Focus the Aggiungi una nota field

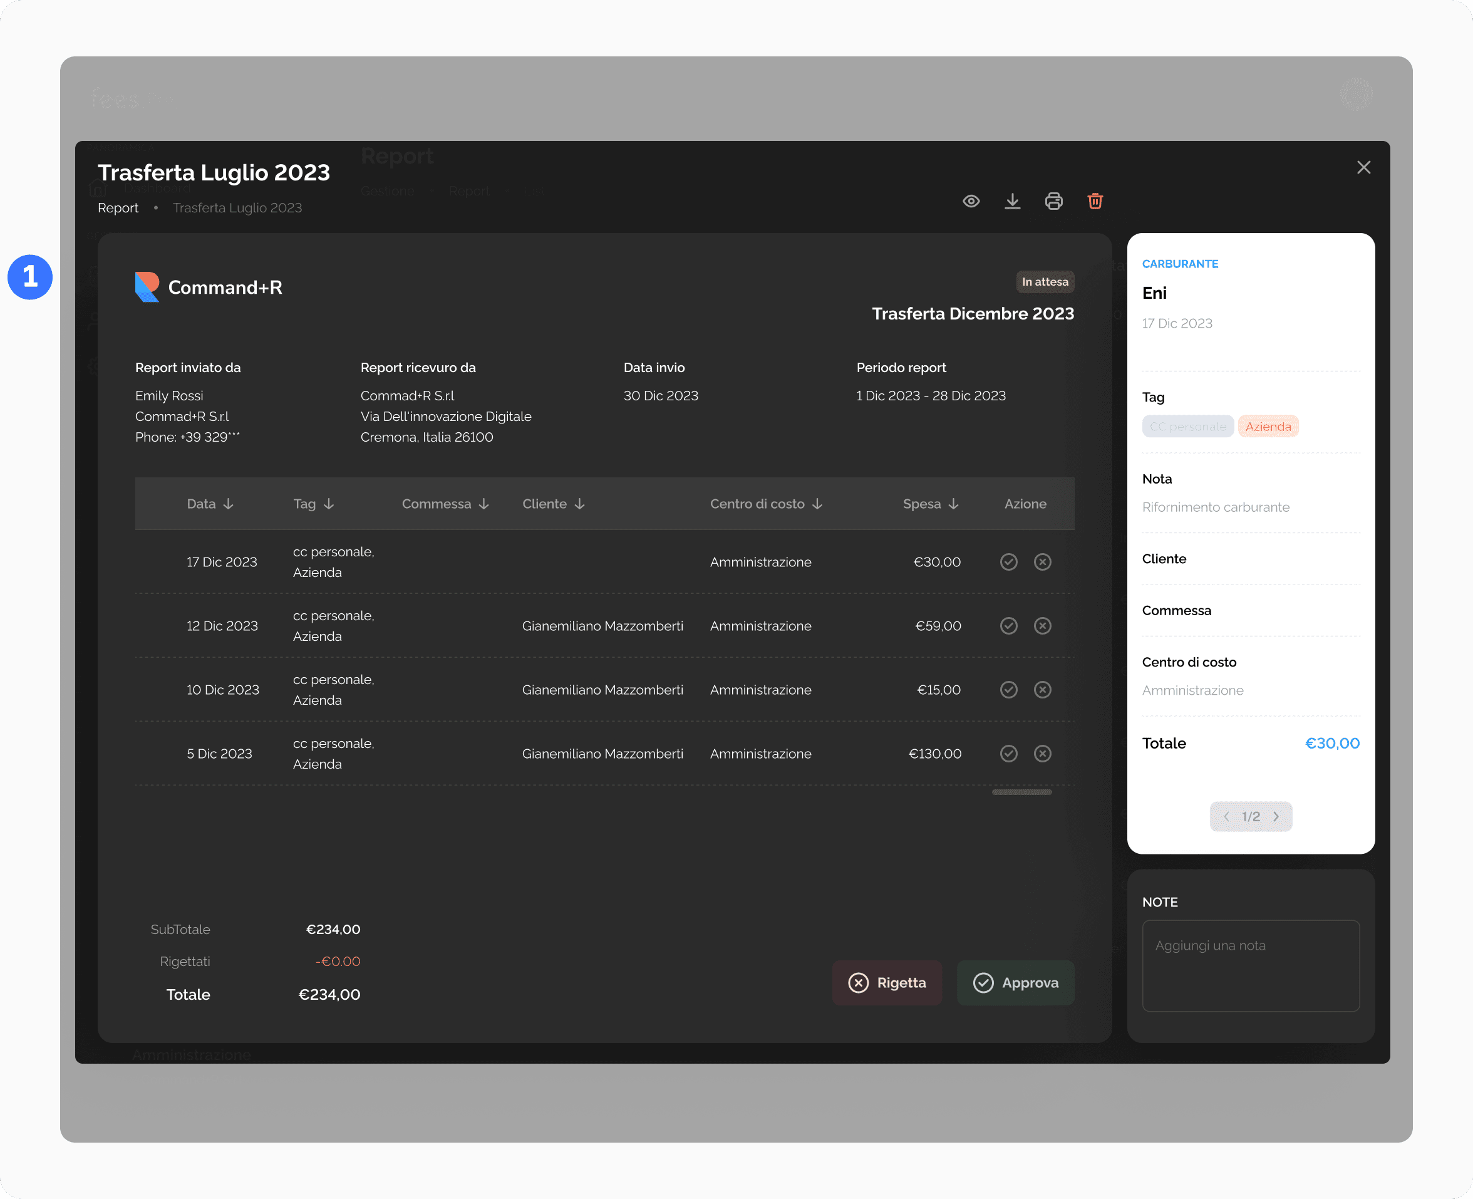1250,965
